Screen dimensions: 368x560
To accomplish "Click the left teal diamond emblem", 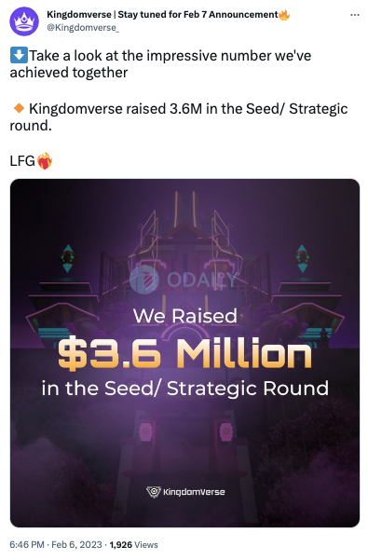I will [67, 259].
